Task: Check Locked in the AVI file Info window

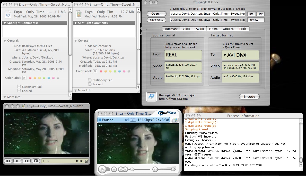Action: pyautogui.click(x=90, y=84)
